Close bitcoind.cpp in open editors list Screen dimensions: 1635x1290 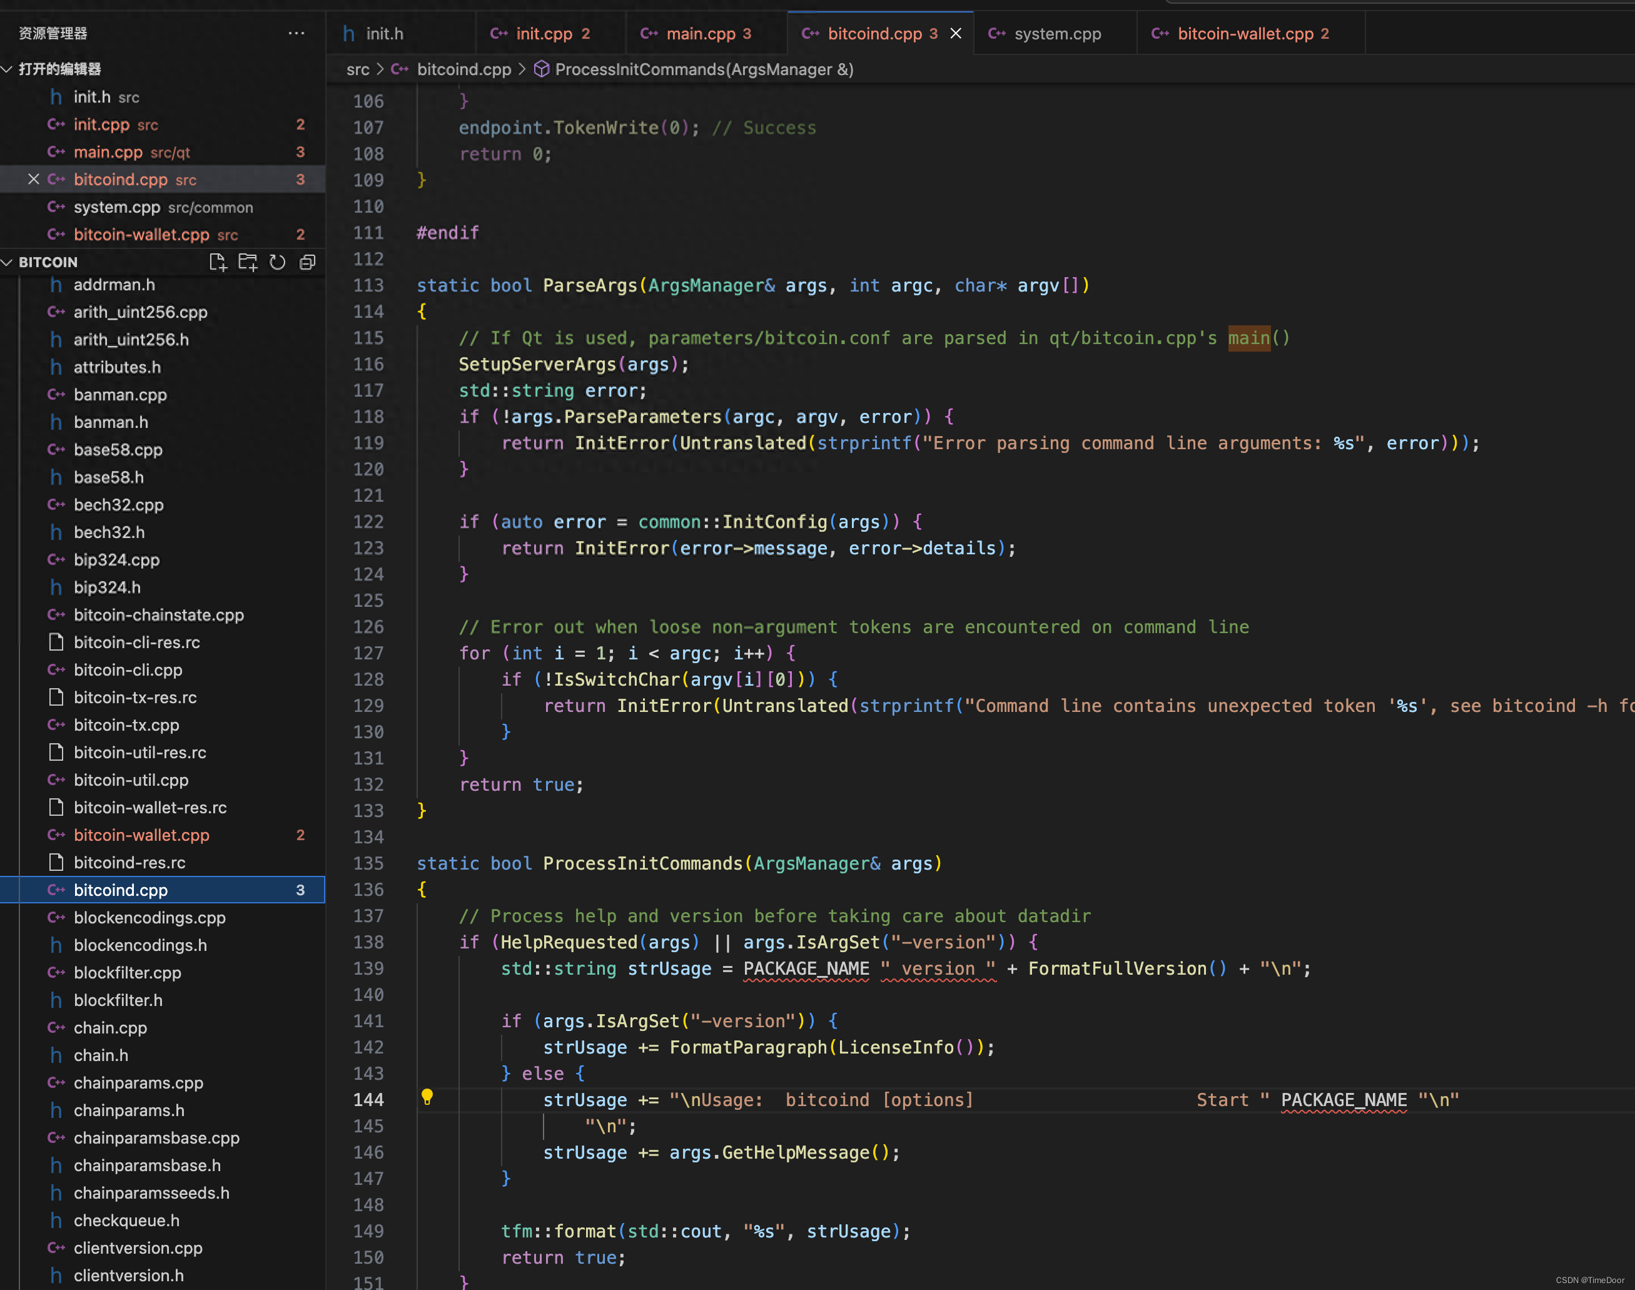click(x=33, y=179)
